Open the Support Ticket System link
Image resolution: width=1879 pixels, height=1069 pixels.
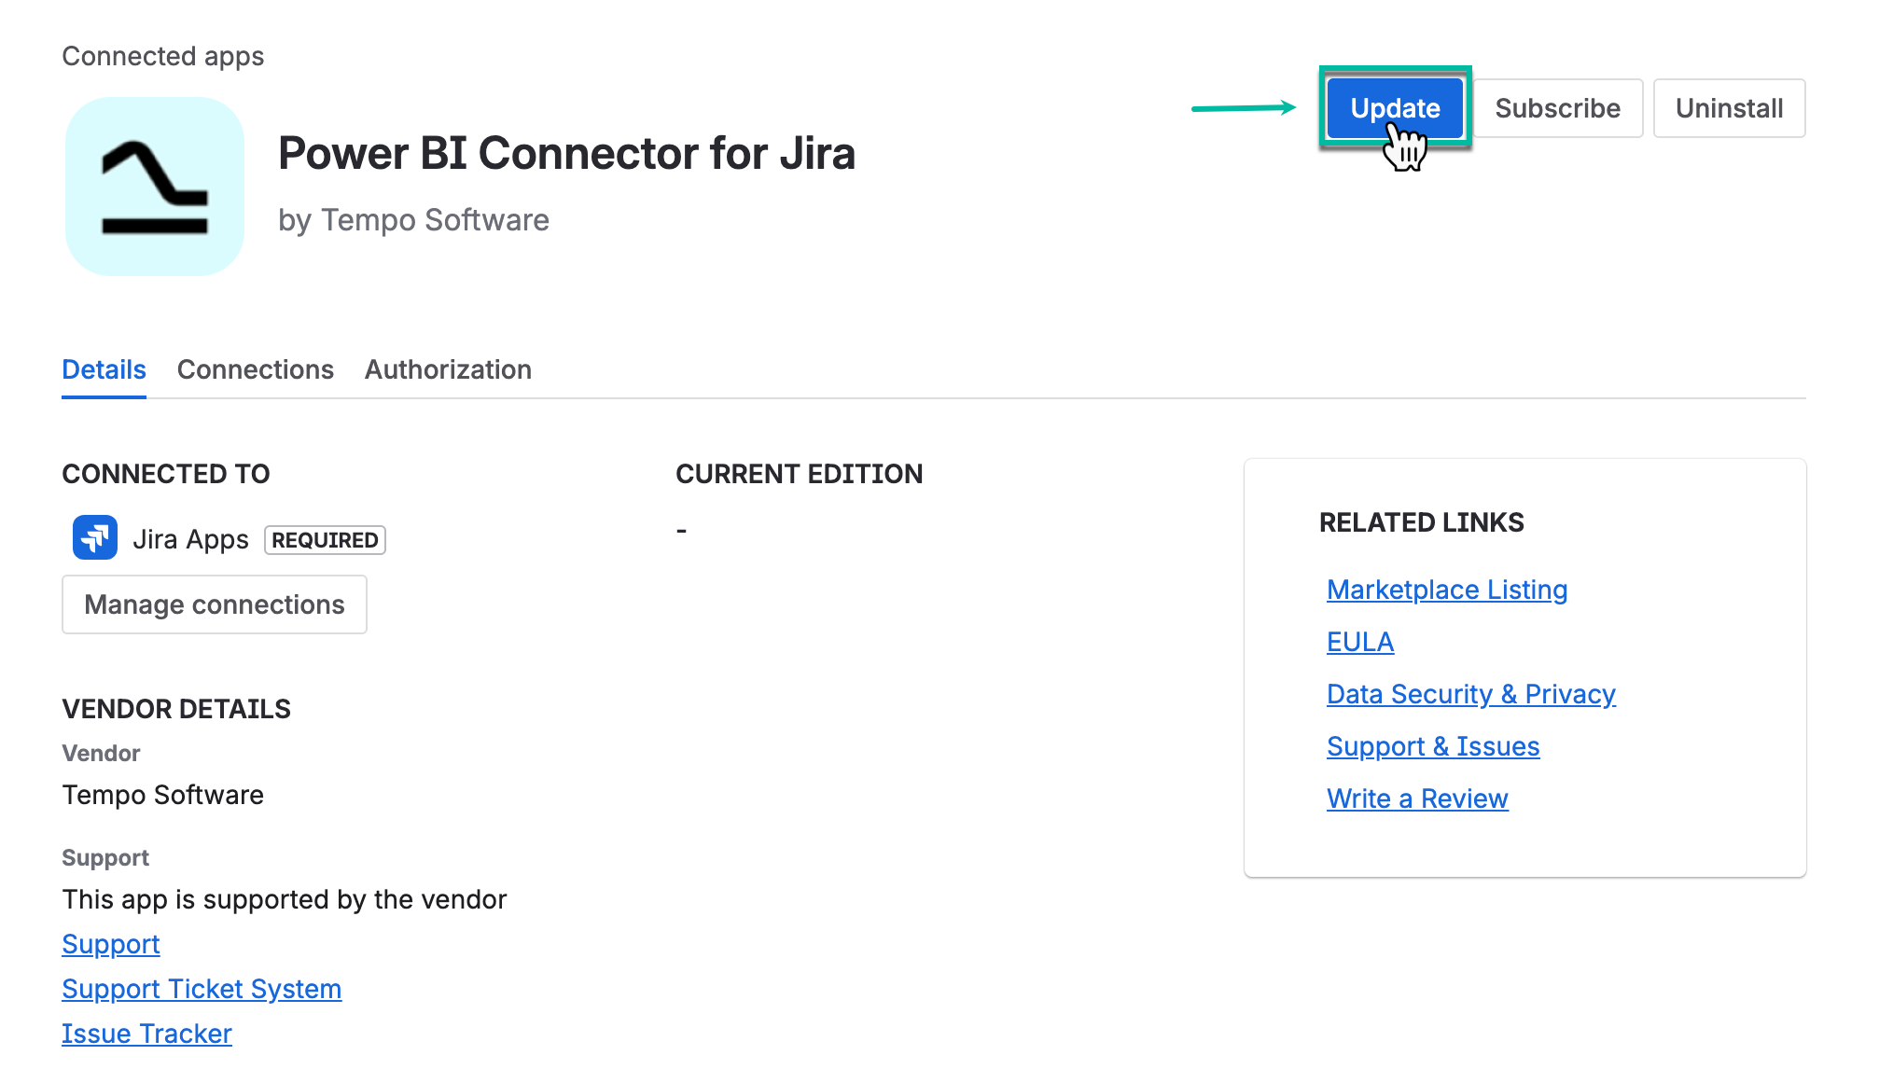point(202,989)
